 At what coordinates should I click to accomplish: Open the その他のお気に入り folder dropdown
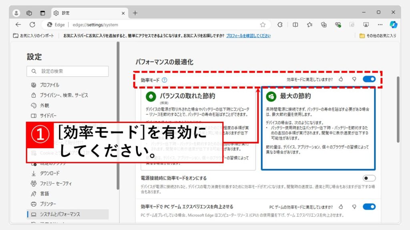pyautogui.click(x=378, y=36)
